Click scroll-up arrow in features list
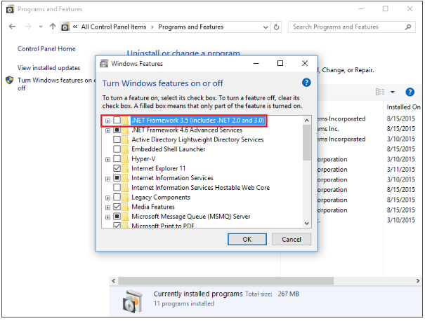Screen dimensions: 425x321 pyautogui.click(x=306, y=121)
